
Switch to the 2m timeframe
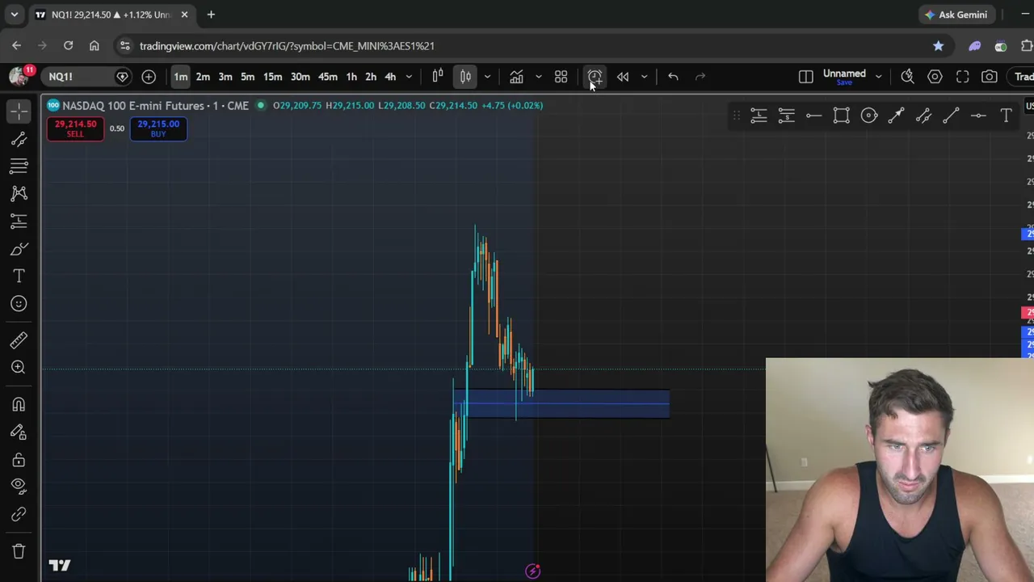coord(203,77)
